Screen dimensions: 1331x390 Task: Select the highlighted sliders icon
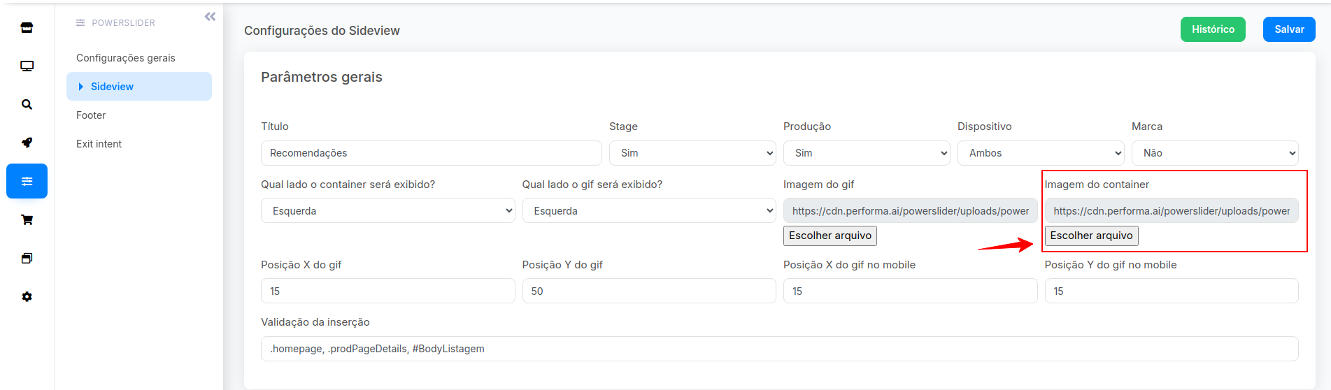27,181
